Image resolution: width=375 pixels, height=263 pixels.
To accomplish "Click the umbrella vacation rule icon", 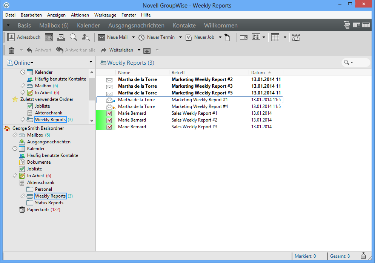I will [296, 37].
